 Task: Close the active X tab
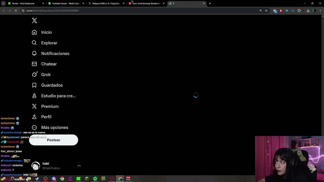coord(204,4)
